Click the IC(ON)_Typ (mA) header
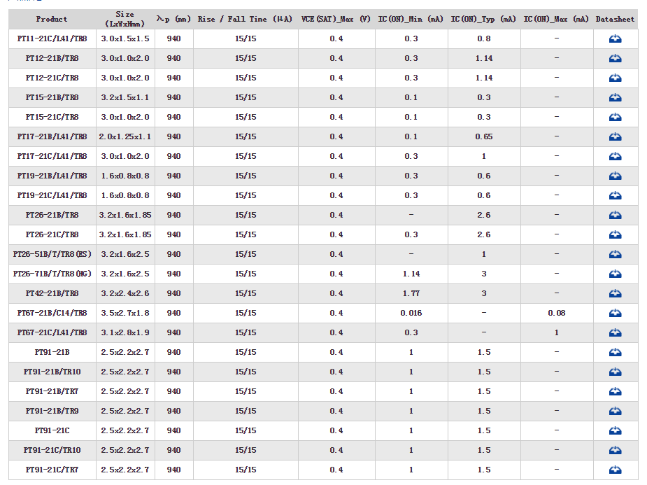This screenshot has height=485, width=647. [483, 19]
